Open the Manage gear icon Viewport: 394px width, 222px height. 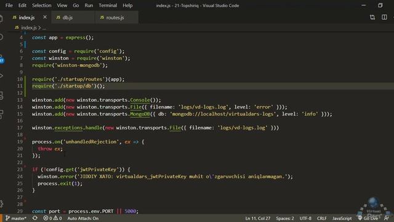pyautogui.click(x=1, y=203)
